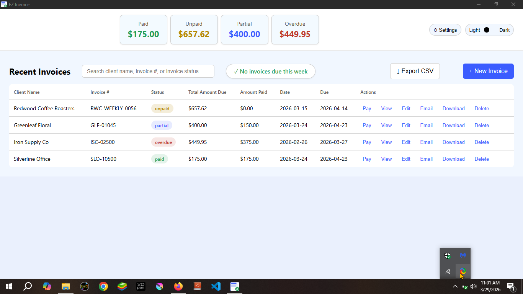
Task: Open the volume control in system tray
Action: [x=473, y=286]
